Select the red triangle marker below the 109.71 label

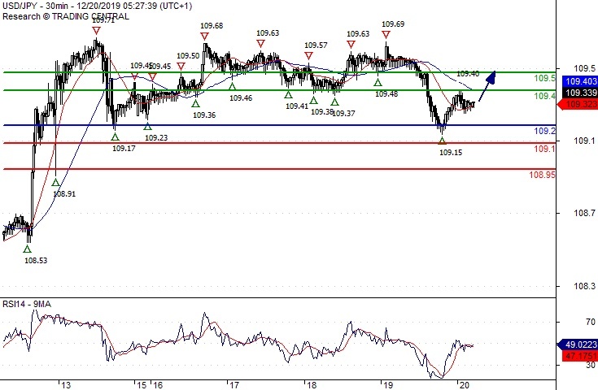point(97,31)
